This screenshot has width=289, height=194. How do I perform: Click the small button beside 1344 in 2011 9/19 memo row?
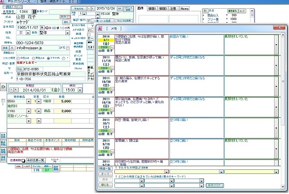coord(112,151)
